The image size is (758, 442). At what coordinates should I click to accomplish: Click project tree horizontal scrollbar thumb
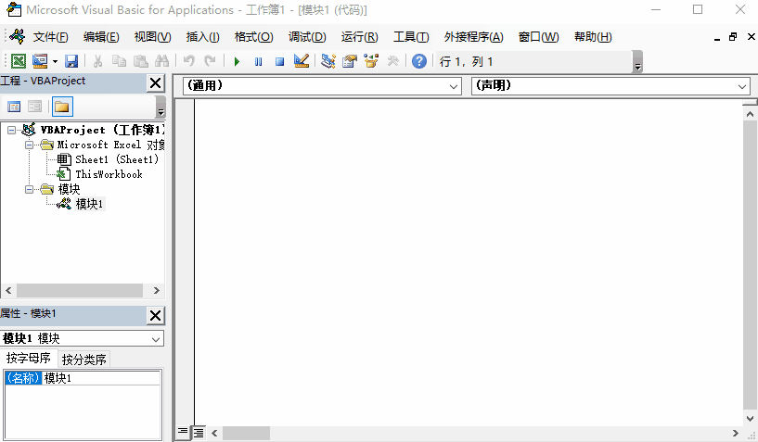pyautogui.click(x=80, y=290)
